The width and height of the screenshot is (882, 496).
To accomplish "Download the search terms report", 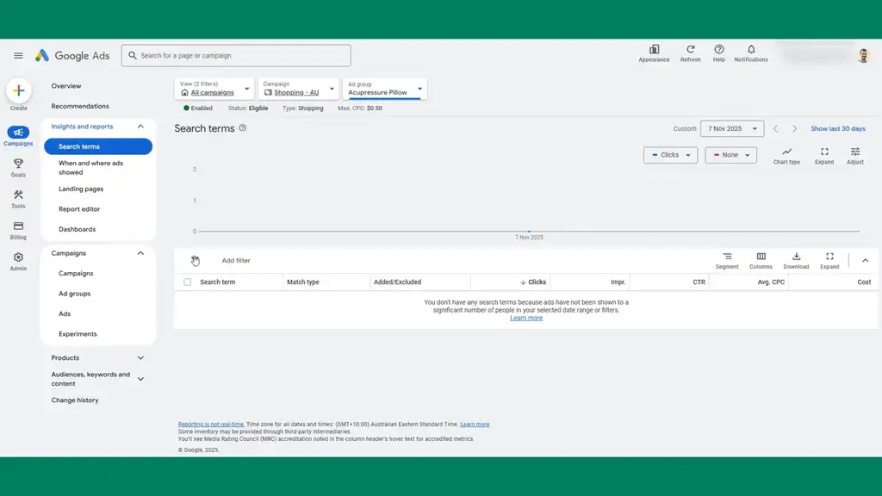I will [x=796, y=257].
